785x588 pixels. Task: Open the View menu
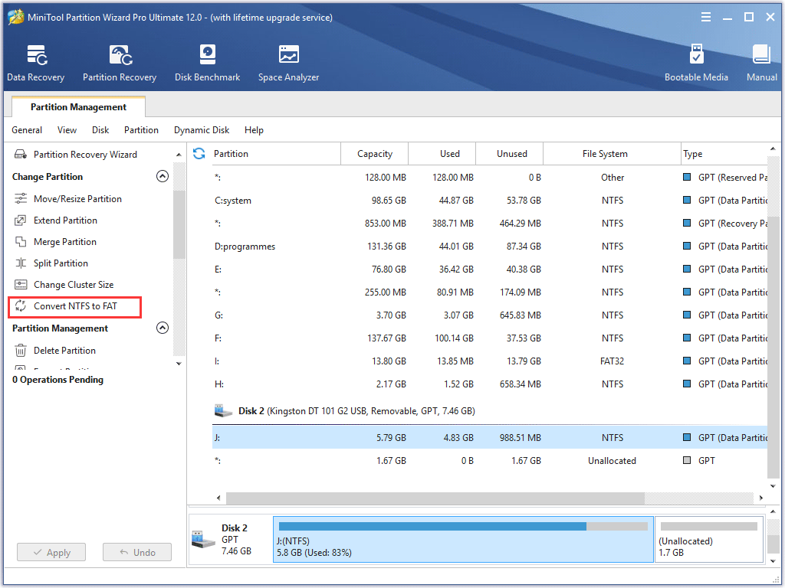pos(67,130)
